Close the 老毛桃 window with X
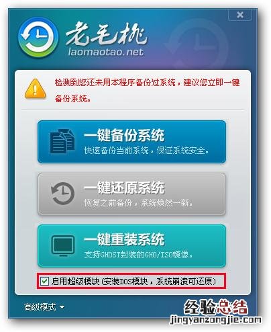The image size is (271, 332). coord(240,15)
